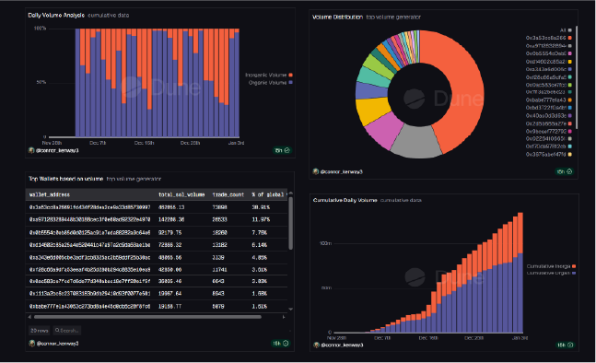
Task: Click the 142208.36 total_sol_volume cell
Action: [171, 219]
